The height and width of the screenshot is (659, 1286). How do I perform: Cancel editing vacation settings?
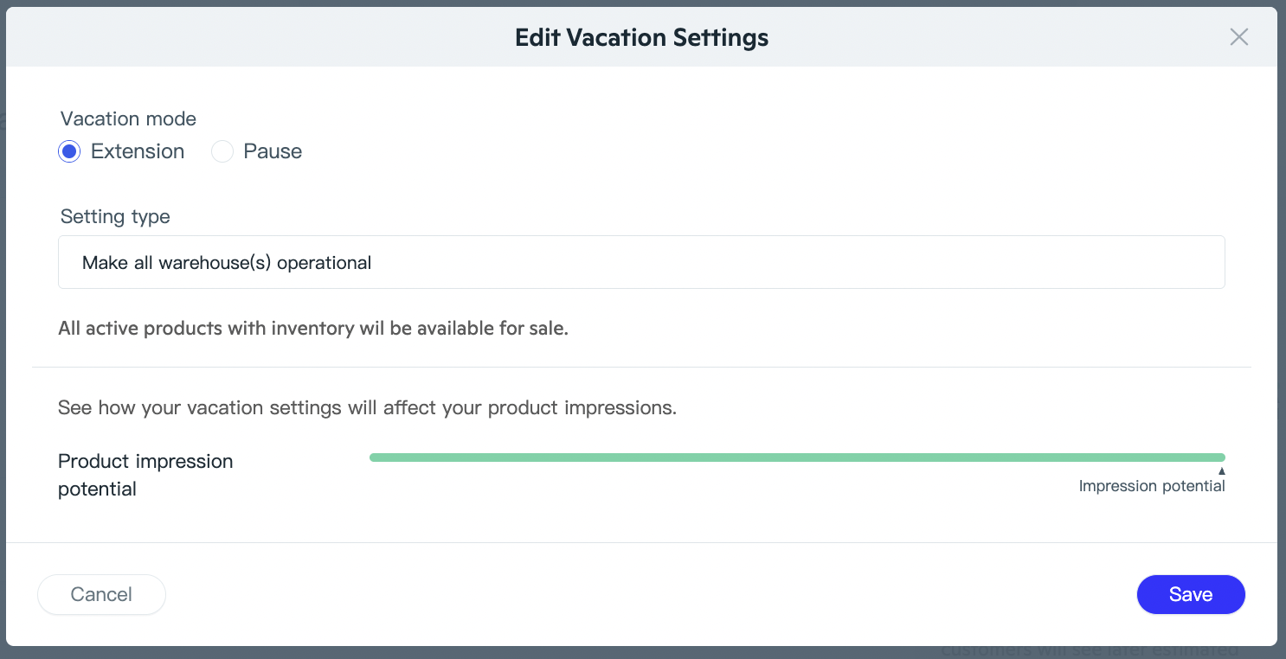point(101,595)
